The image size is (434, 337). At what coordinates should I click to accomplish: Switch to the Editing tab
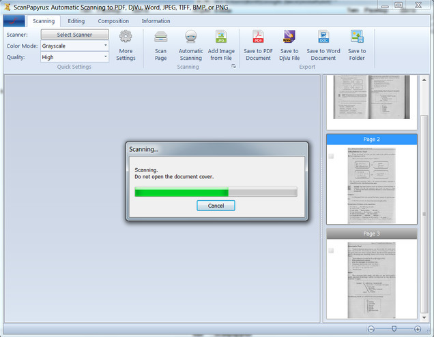pos(76,21)
